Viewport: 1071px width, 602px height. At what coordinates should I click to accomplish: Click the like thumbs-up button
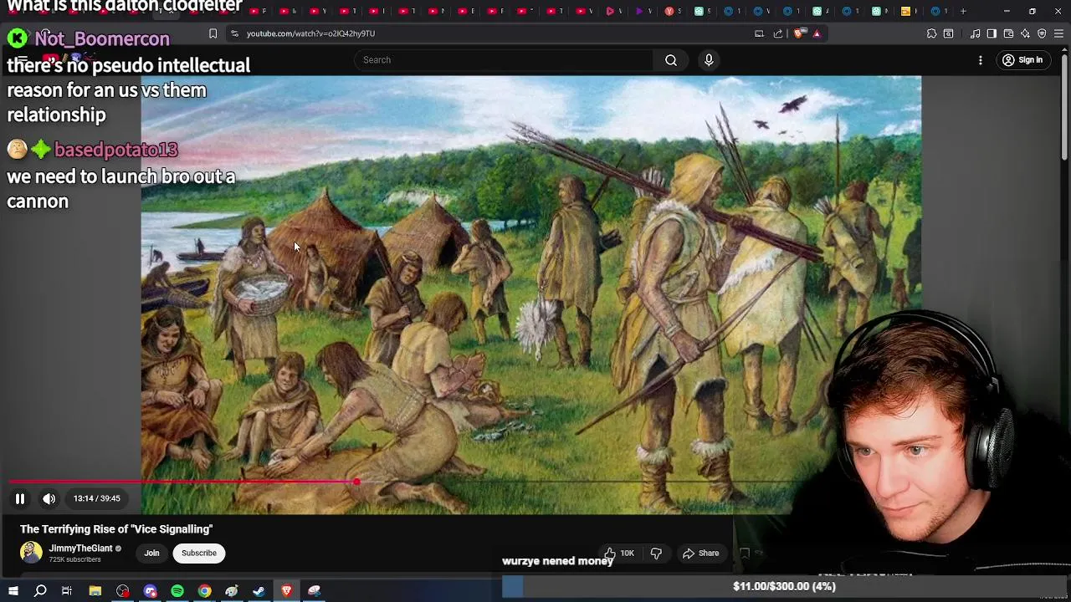click(x=618, y=553)
